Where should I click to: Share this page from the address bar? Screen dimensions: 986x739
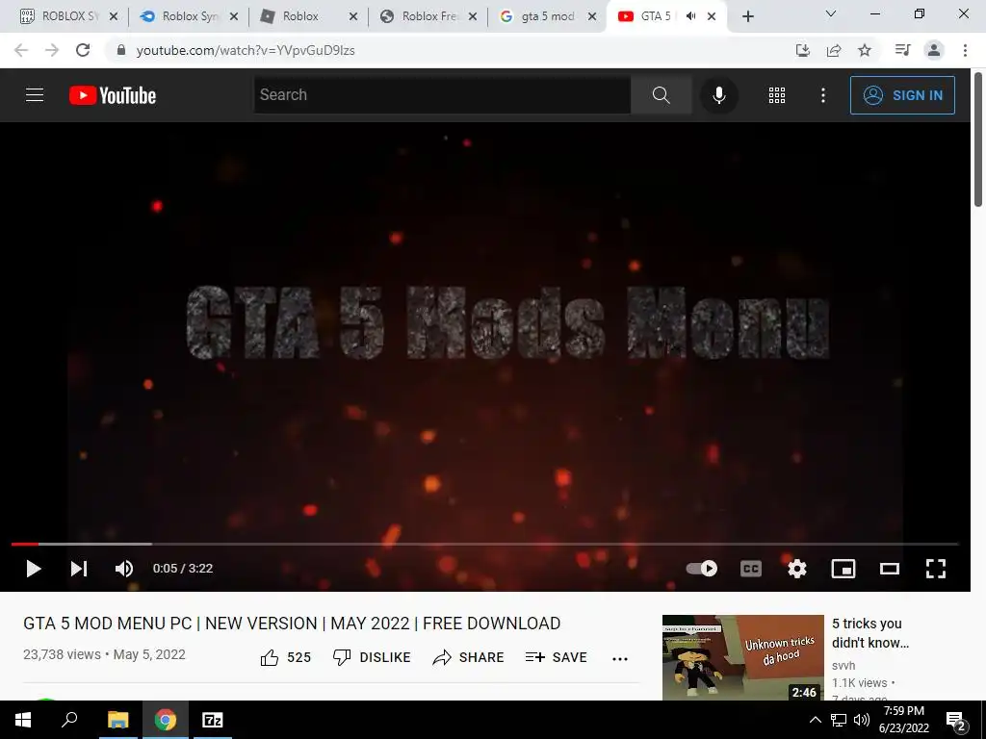coord(834,50)
